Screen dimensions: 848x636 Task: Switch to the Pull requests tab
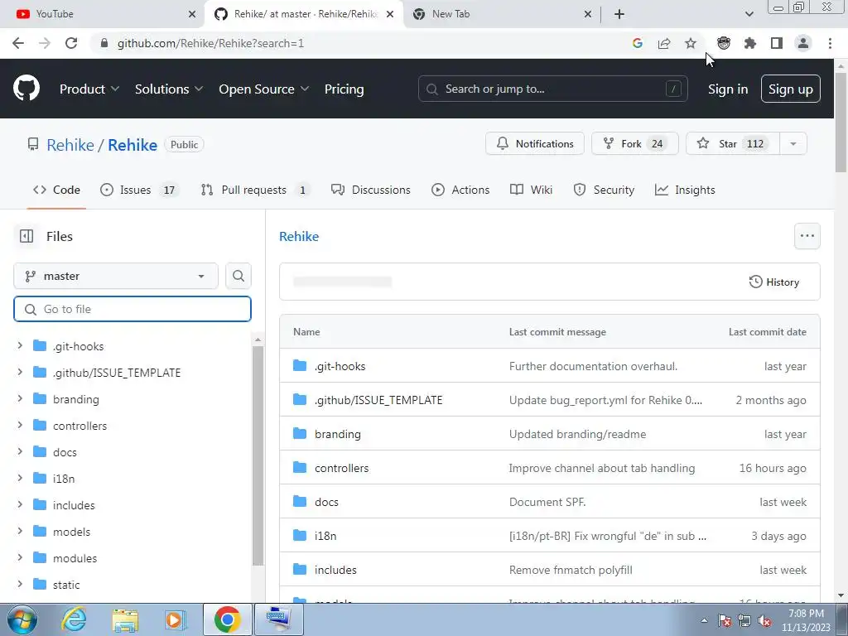[255, 190]
